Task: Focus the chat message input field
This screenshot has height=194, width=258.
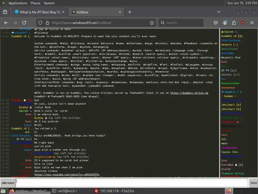Action: click(132, 183)
